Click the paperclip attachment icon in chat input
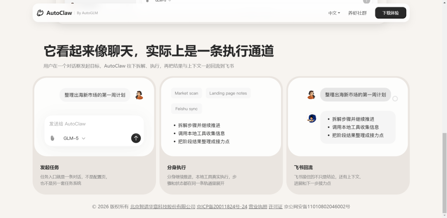447x218 pixels. coord(52,138)
